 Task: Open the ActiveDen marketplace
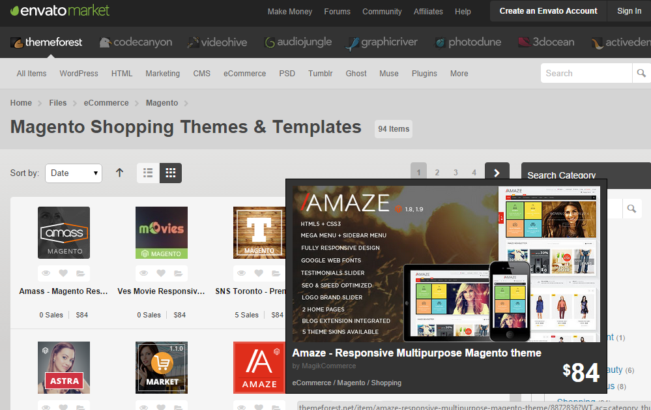pyautogui.click(x=621, y=42)
